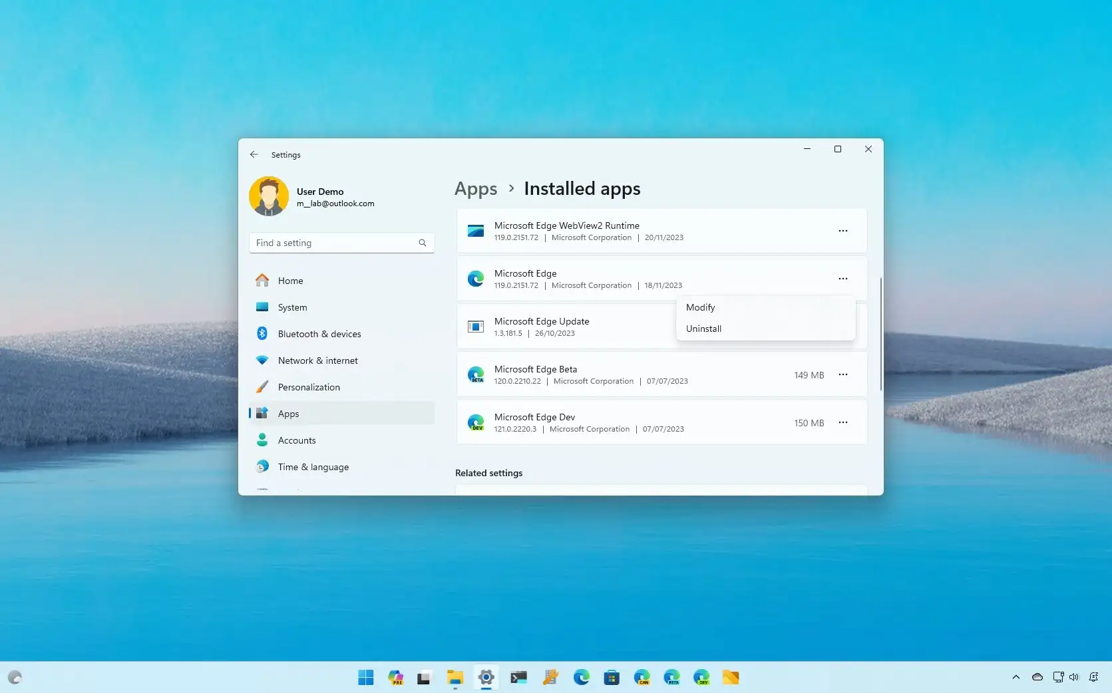Click the m_lab@outlook.com account email

tap(335, 204)
